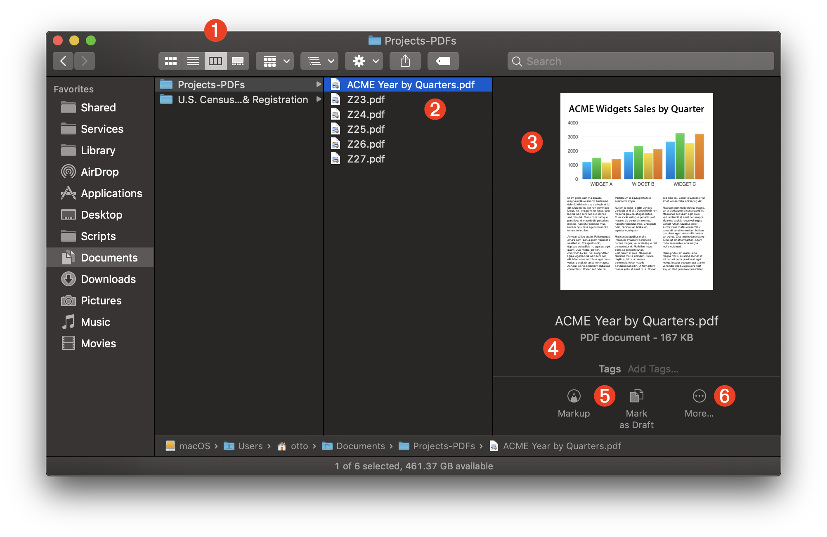Switch to list view
This screenshot has height=537, width=827.
[193, 61]
